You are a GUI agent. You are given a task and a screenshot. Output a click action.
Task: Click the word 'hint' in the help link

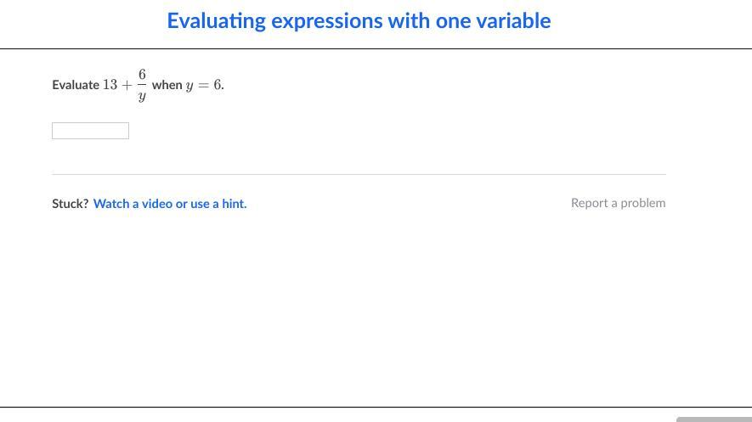click(x=233, y=204)
